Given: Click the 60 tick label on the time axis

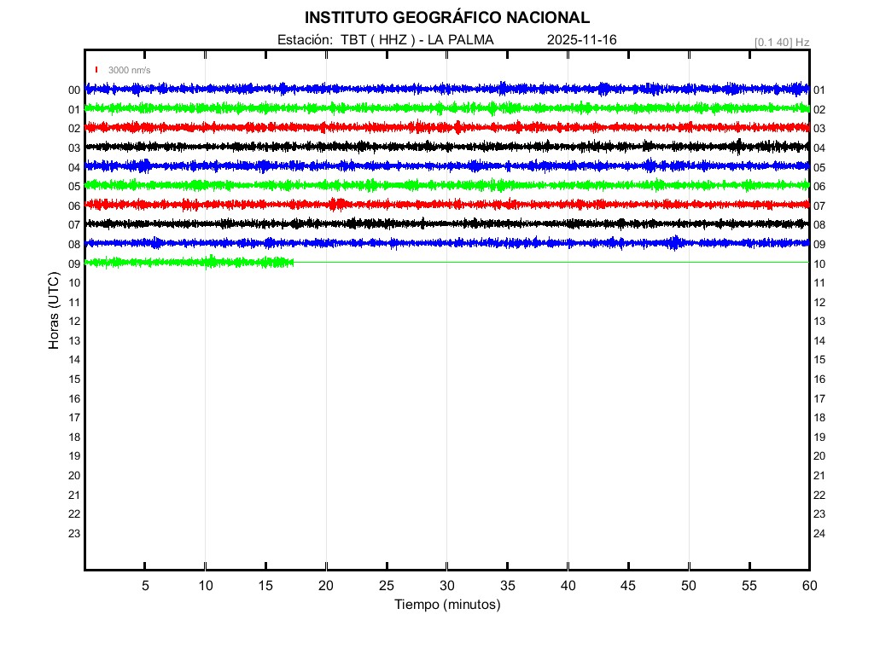Looking at the screenshot, I should (x=808, y=586).
